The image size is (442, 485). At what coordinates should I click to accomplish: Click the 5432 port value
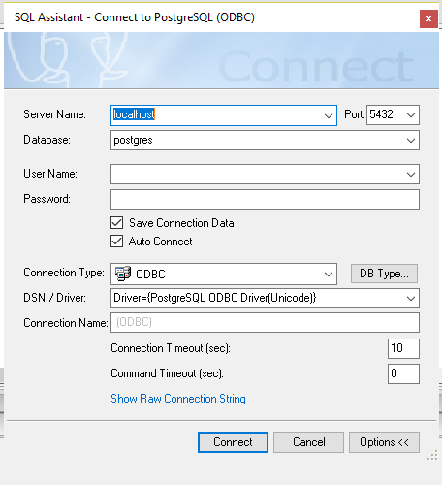click(x=381, y=114)
